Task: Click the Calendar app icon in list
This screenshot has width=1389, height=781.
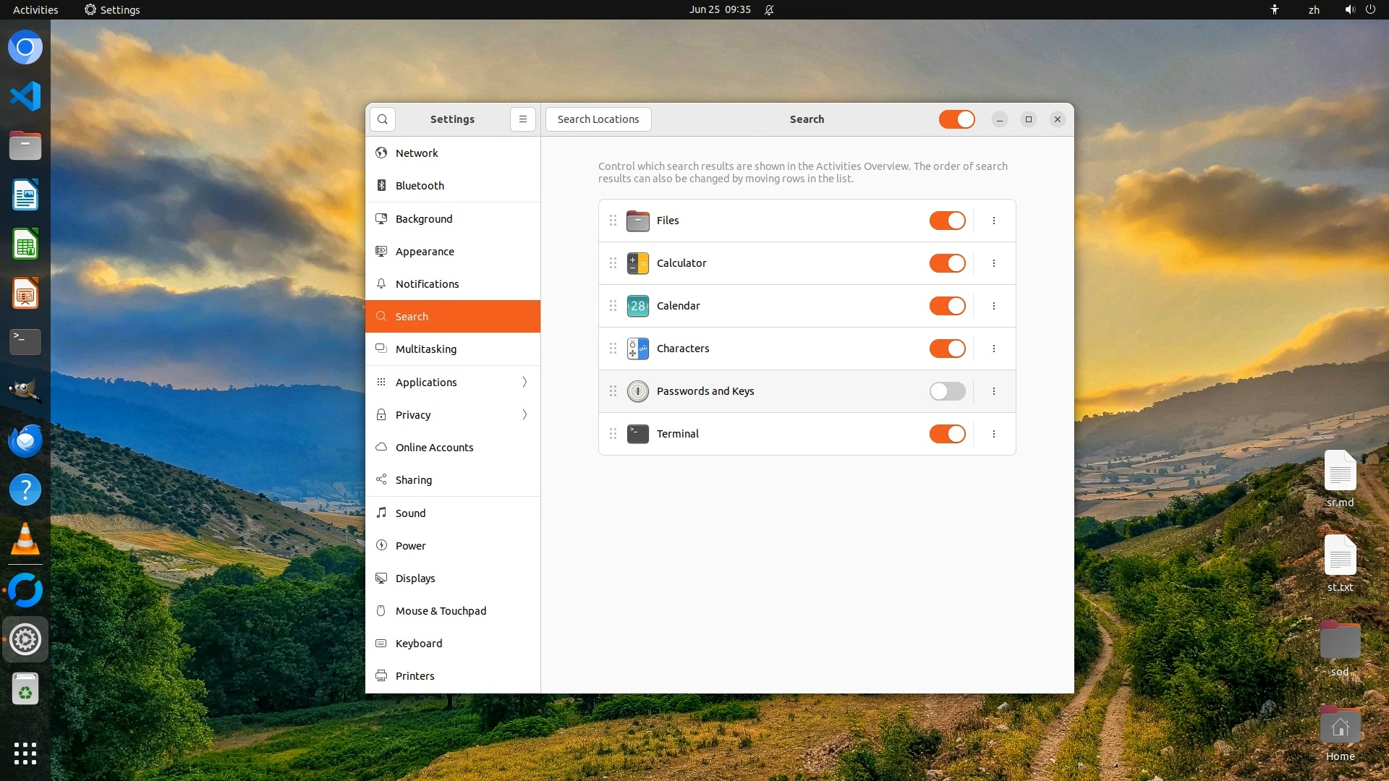Action: pos(637,306)
